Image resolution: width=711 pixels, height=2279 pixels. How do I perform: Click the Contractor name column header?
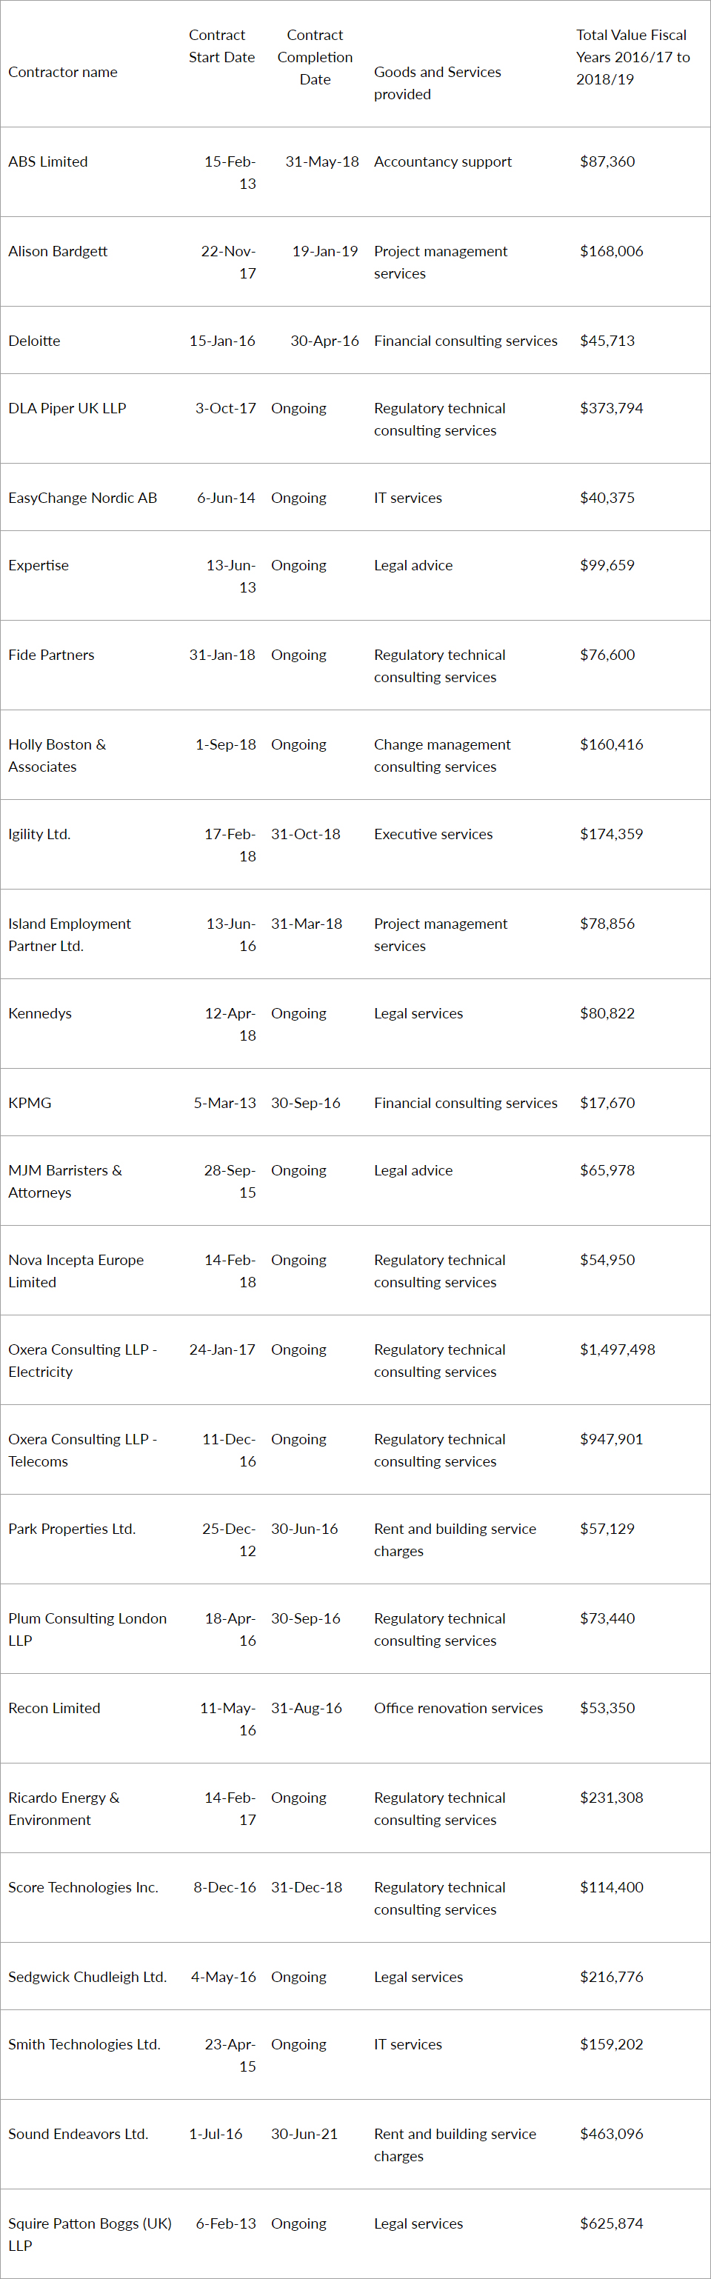(63, 73)
